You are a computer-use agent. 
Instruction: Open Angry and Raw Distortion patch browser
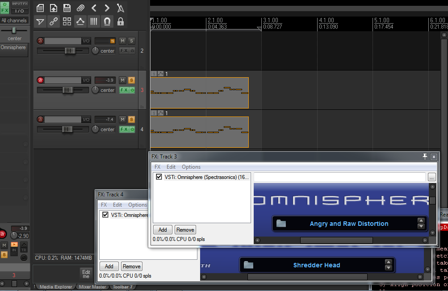281,223
